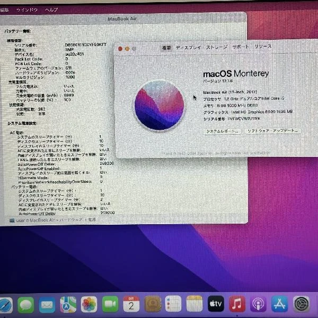Image resolution: width=318 pixels, height=318 pixels.
Task: Close the About This Mac window
Action: (x=120, y=49)
